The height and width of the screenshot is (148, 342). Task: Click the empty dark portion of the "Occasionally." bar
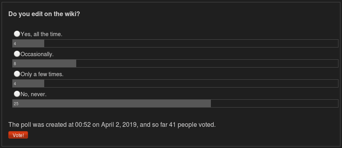pyautogui.click(x=207, y=64)
